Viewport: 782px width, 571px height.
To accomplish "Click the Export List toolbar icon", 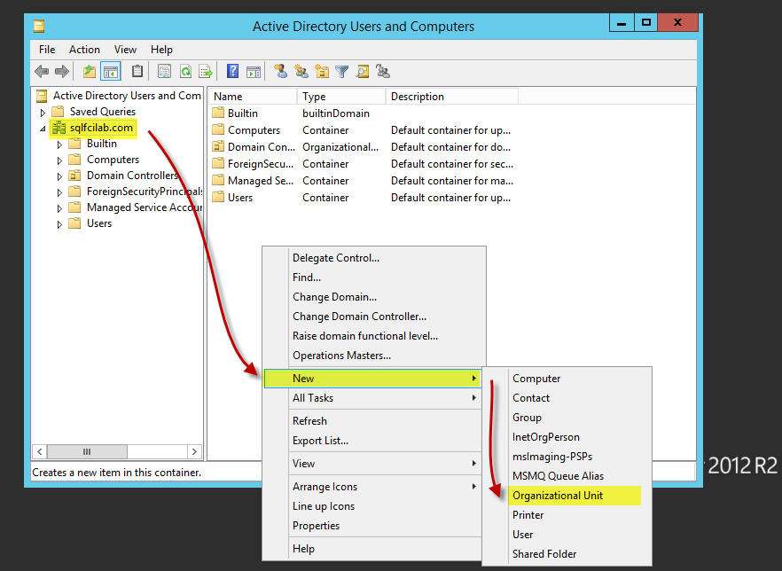I will (x=206, y=71).
